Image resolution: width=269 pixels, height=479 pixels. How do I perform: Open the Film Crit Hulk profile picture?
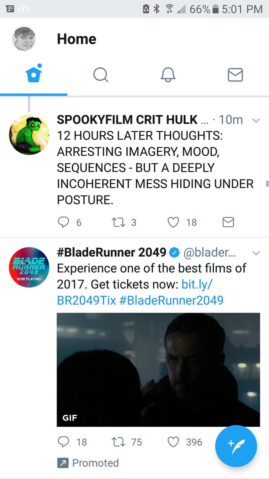point(29,135)
